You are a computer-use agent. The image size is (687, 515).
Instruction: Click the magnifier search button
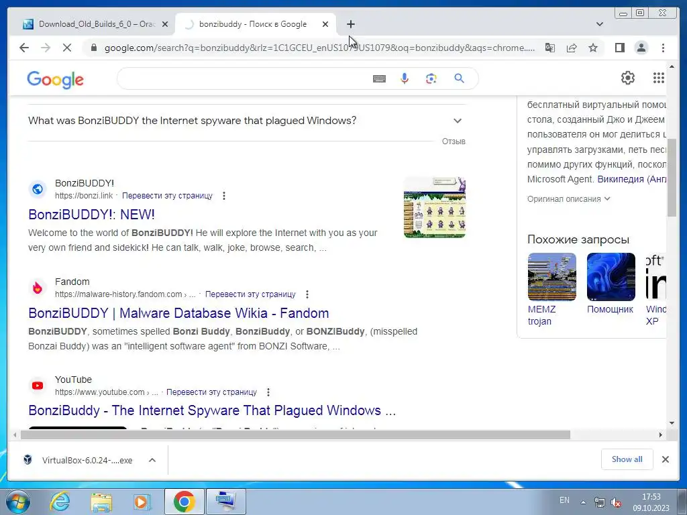click(x=459, y=78)
